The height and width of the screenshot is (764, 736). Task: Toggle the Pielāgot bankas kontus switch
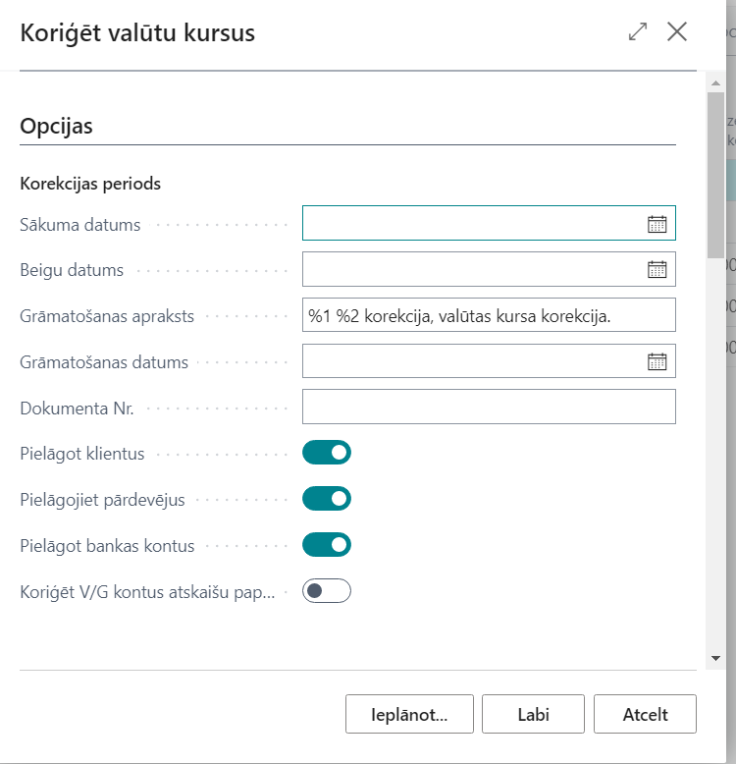327,544
